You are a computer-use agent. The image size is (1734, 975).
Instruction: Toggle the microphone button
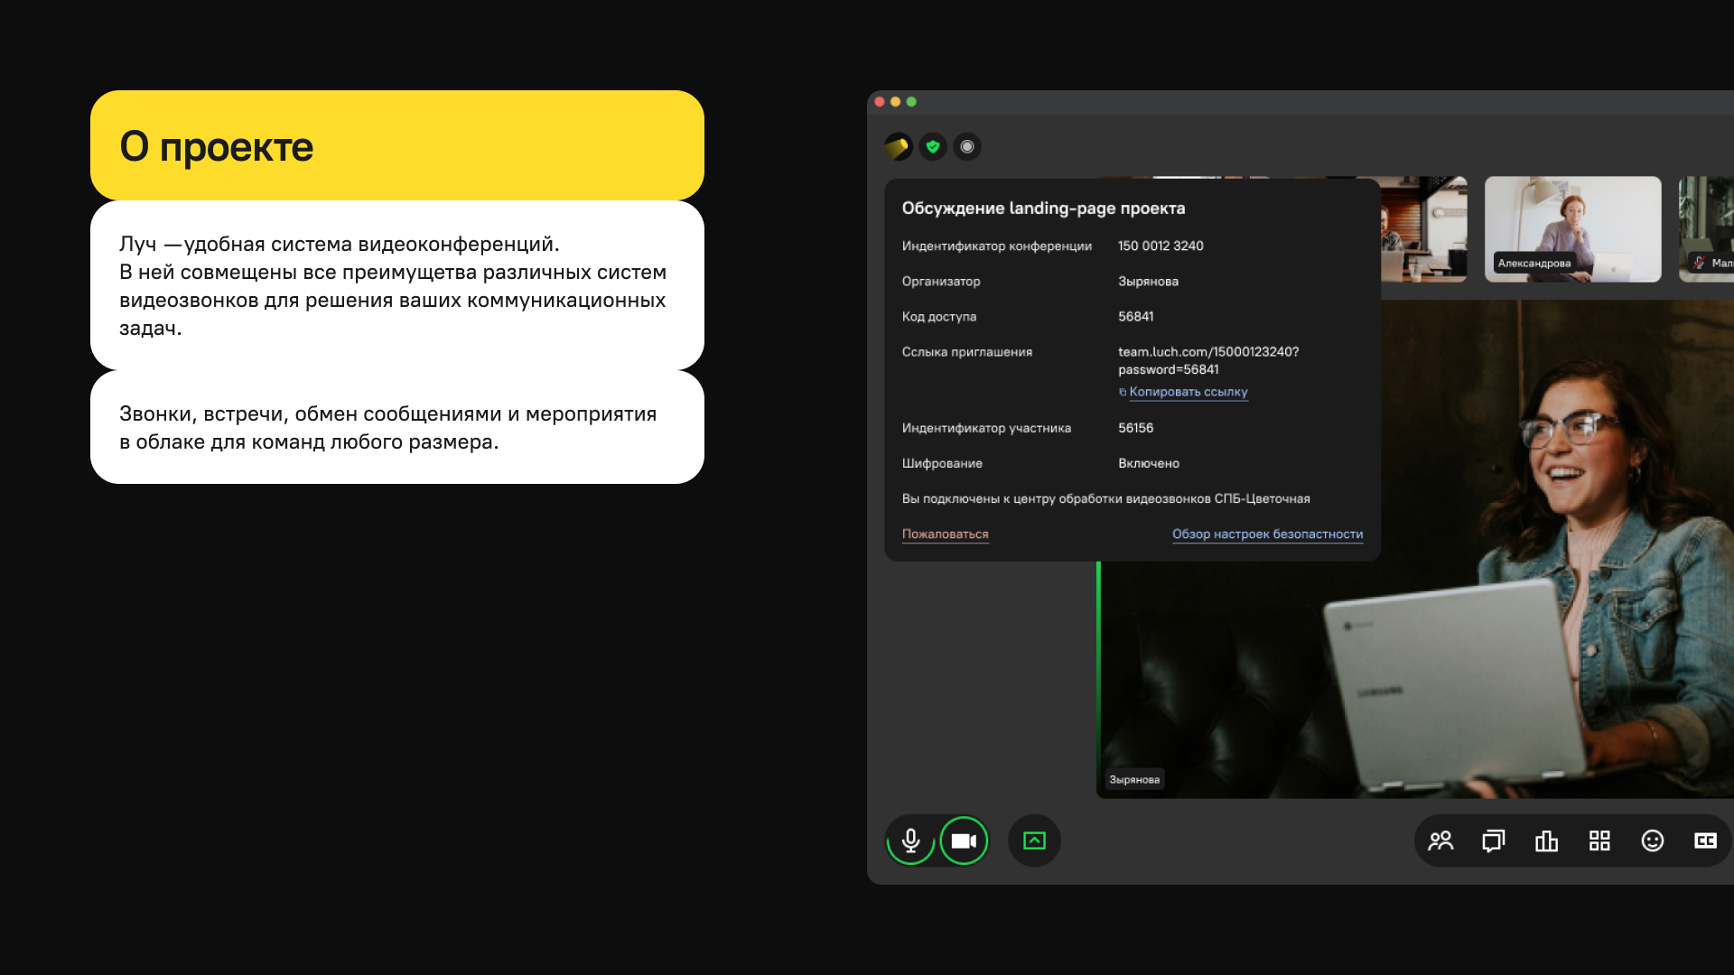pos(910,841)
